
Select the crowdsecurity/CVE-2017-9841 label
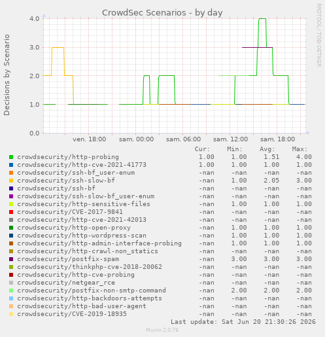tap(70, 212)
